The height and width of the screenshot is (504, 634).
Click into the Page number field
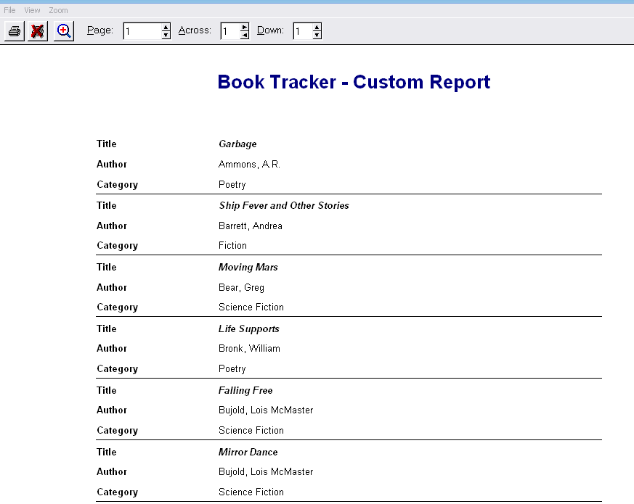point(142,31)
